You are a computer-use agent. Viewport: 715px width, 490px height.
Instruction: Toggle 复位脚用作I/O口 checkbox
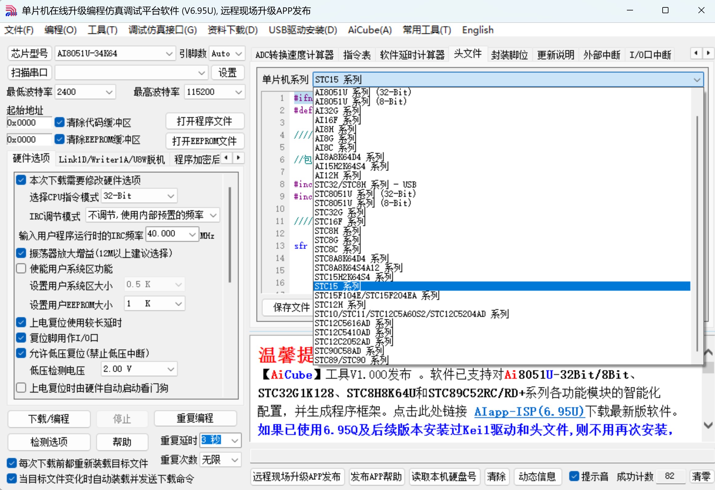click(21, 338)
